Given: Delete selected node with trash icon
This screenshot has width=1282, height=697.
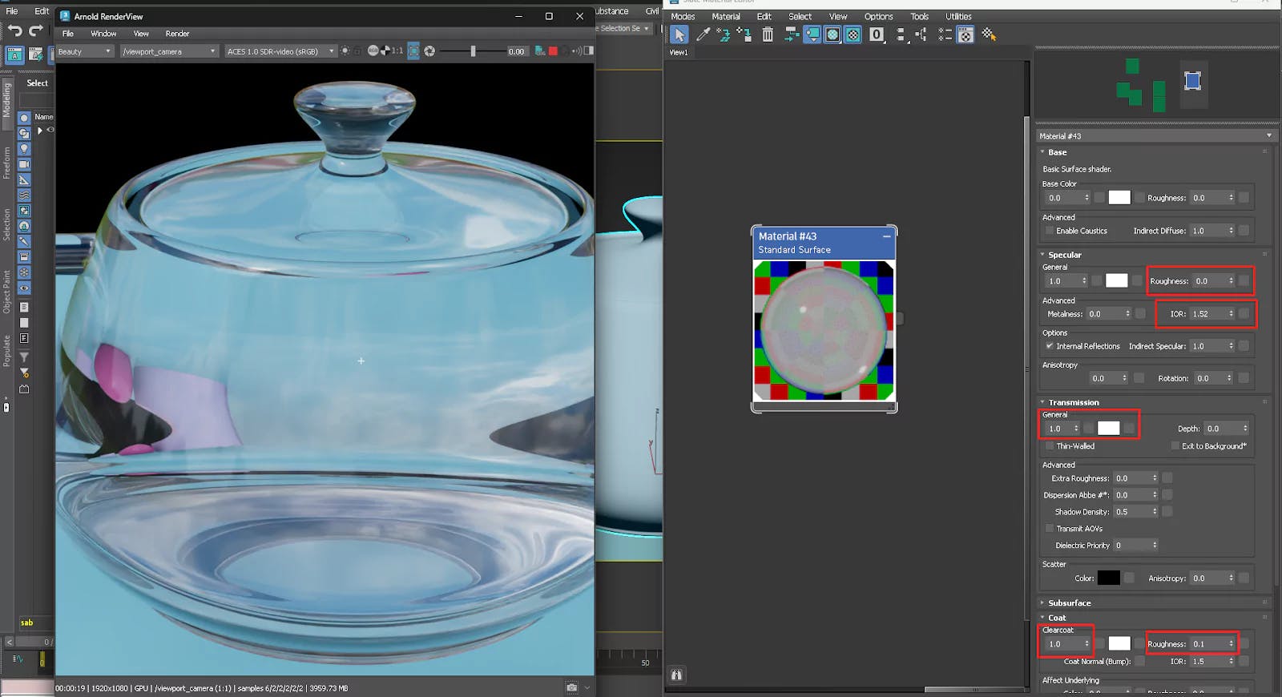Looking at the screenshot, I should 768,34.
